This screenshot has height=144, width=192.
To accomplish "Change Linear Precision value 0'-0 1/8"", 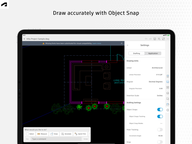I will tap(159, 75).
